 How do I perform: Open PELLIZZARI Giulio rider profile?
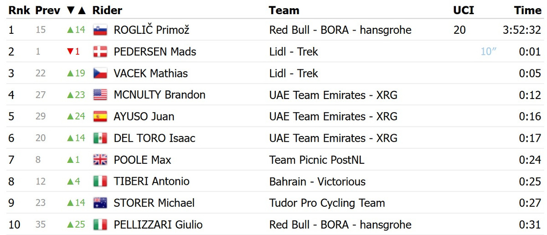click(158, 225)
